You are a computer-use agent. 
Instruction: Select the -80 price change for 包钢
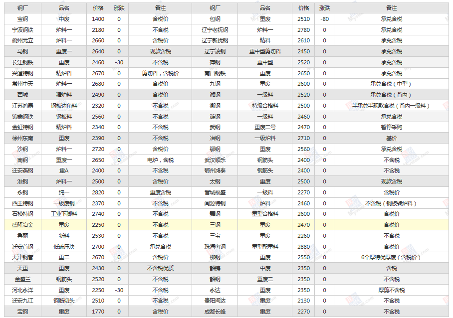click(324, 19)
